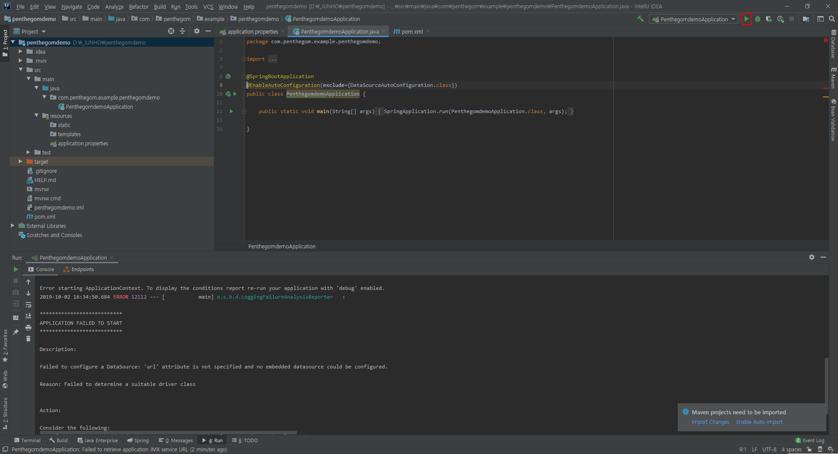Screen dimensions: 838x454
Task: Click the error indicator atop editor scrollbar
Action: point(826,41)
